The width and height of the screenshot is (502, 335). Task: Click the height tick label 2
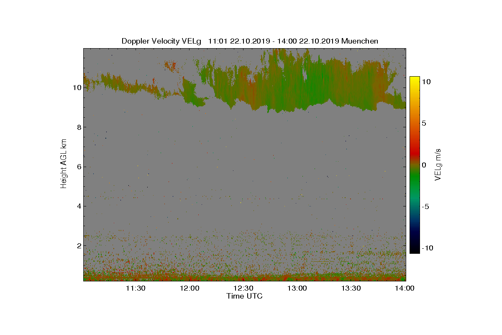(x=78, y=245)
